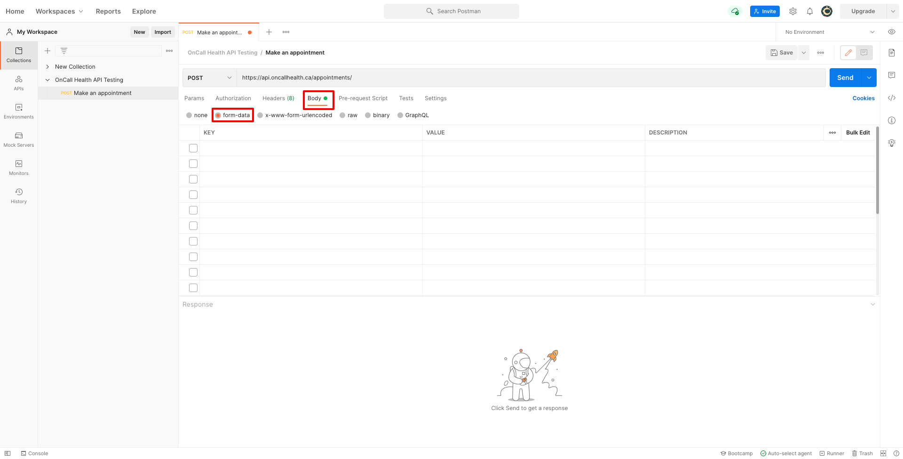Open the Send button dropdown arrow
This screenshot has height=459, width=903.
(869, 78)
